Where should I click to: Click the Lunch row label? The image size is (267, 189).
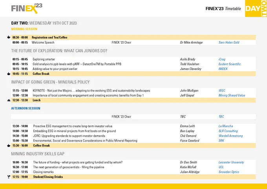37,100
